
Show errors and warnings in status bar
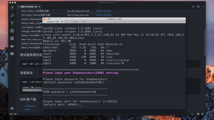14,114
